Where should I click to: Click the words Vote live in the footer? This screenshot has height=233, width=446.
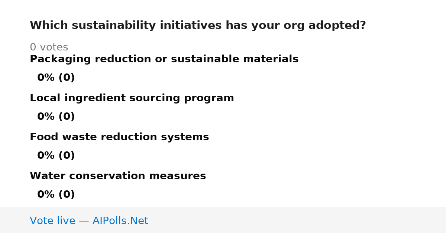point(53,221)
